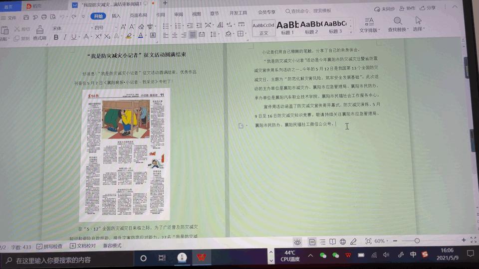
Task: Toggle Page Layout view icon
Action: 312,242
